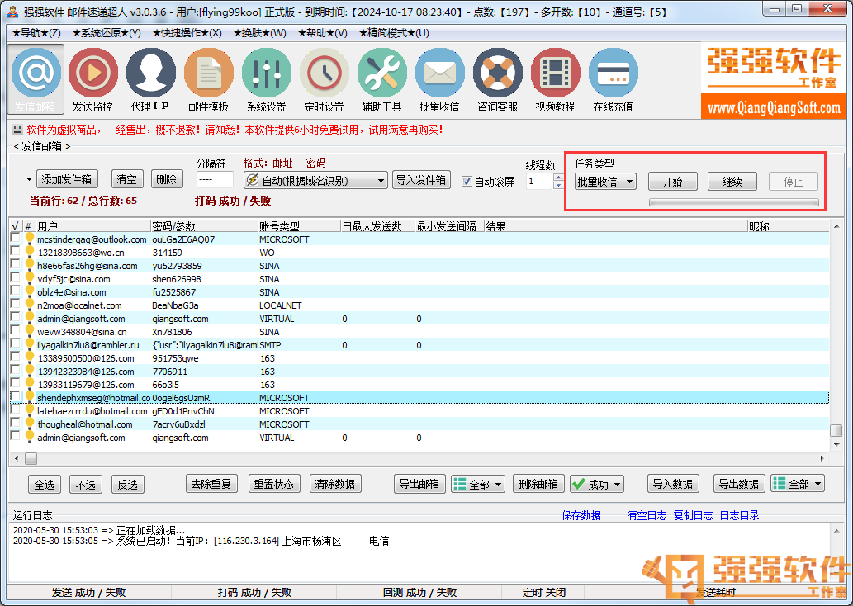Screen dimensions: 853x606
Task: Check the box for mcstinderqaq@outlook.com
Action: coord(15,239)
